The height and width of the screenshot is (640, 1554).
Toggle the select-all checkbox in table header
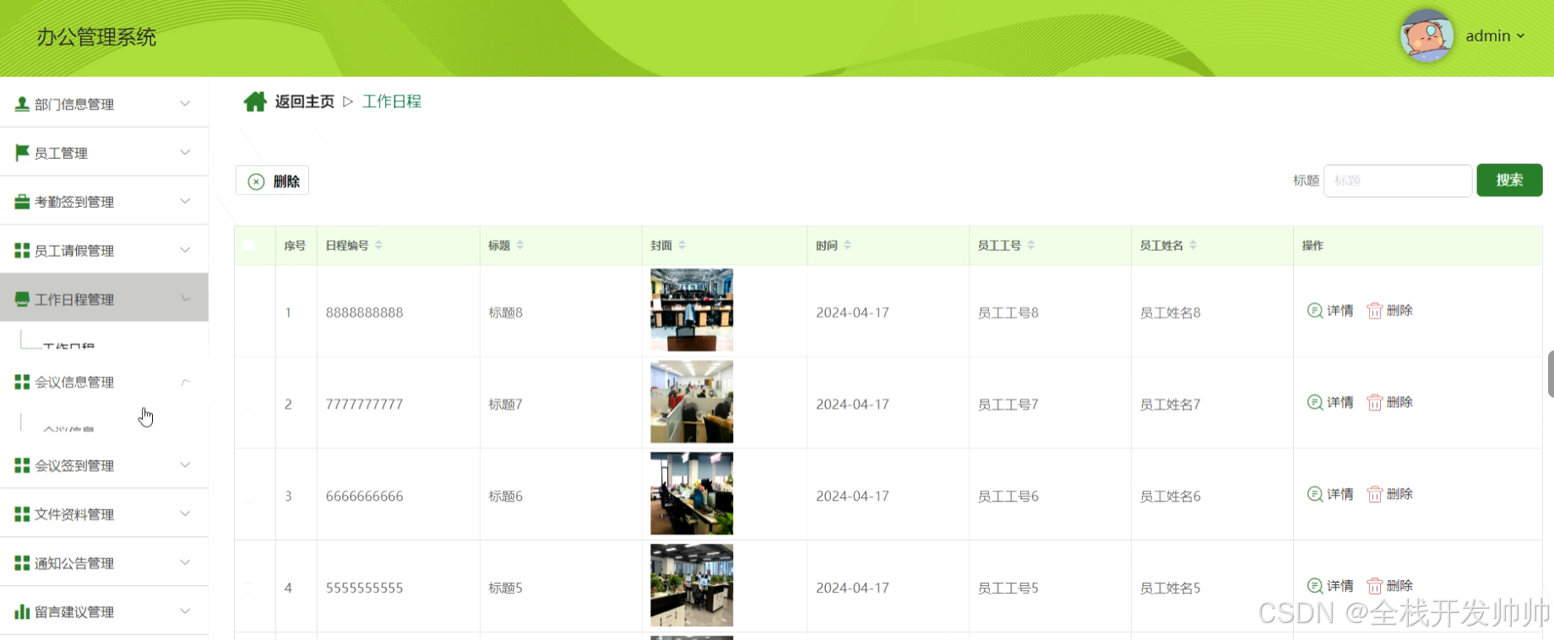(249, 245)
